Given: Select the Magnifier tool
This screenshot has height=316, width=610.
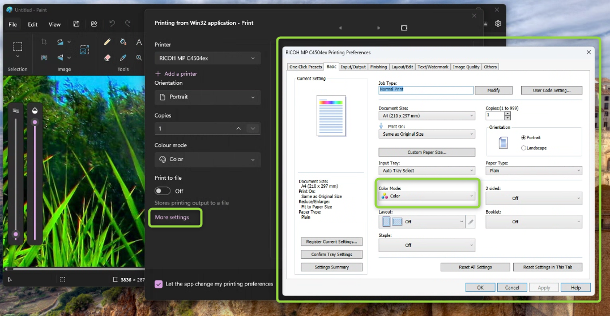Looking at the screenshot, I should 139,58.
